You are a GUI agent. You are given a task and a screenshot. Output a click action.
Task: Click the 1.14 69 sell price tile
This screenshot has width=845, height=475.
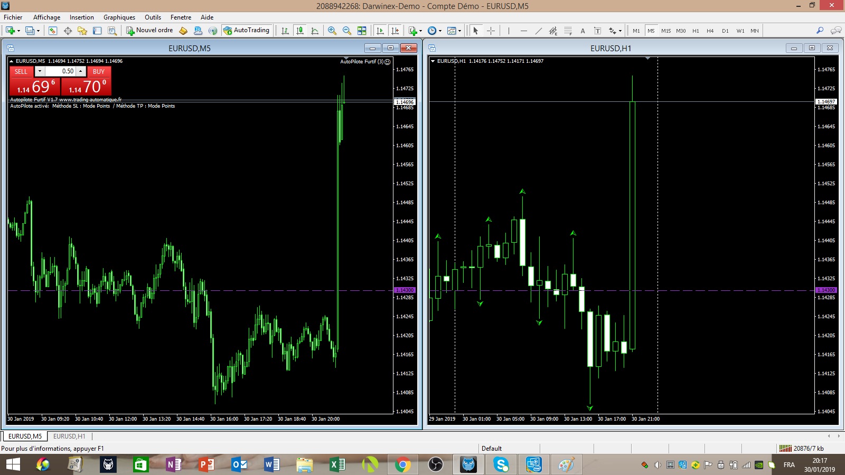click(35, 87)
